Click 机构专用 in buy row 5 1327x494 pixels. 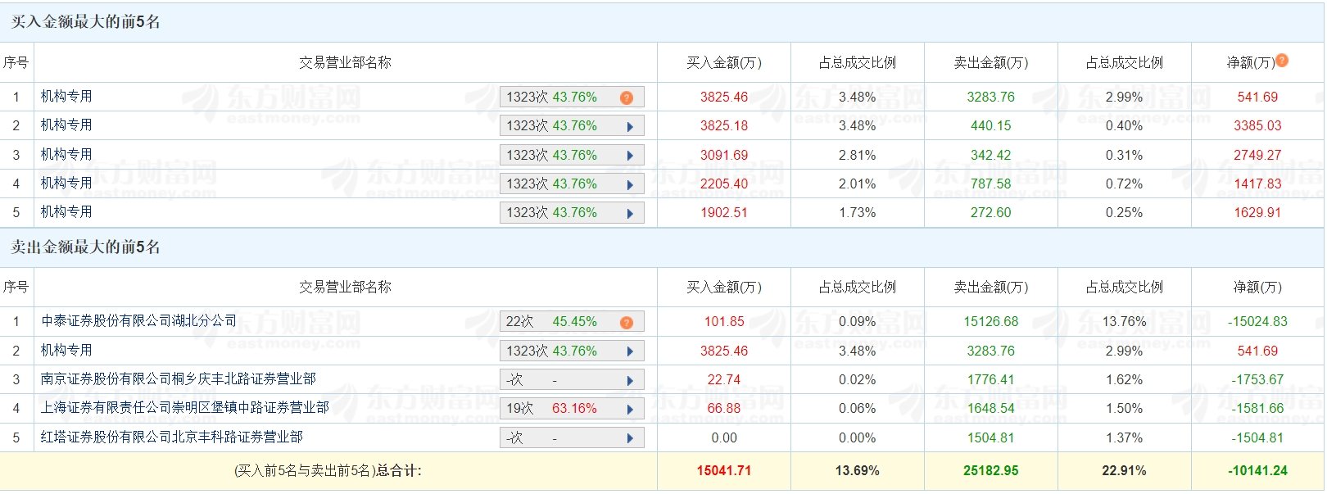(x=66, y=211)
